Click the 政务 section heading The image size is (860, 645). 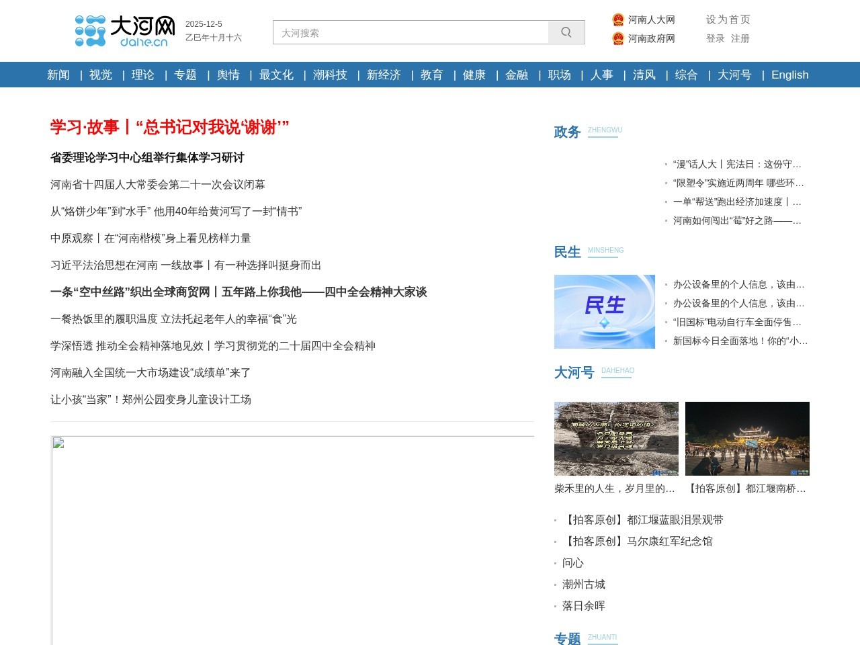tap(566, 132)
